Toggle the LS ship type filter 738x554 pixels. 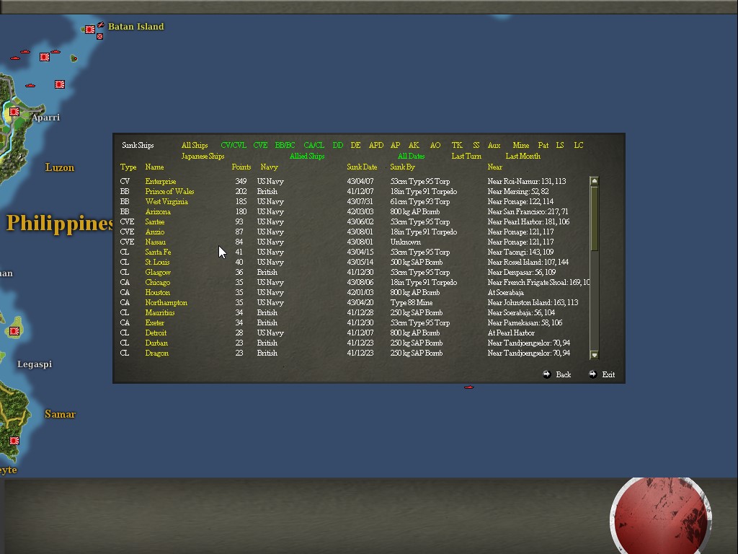[559, 146]
